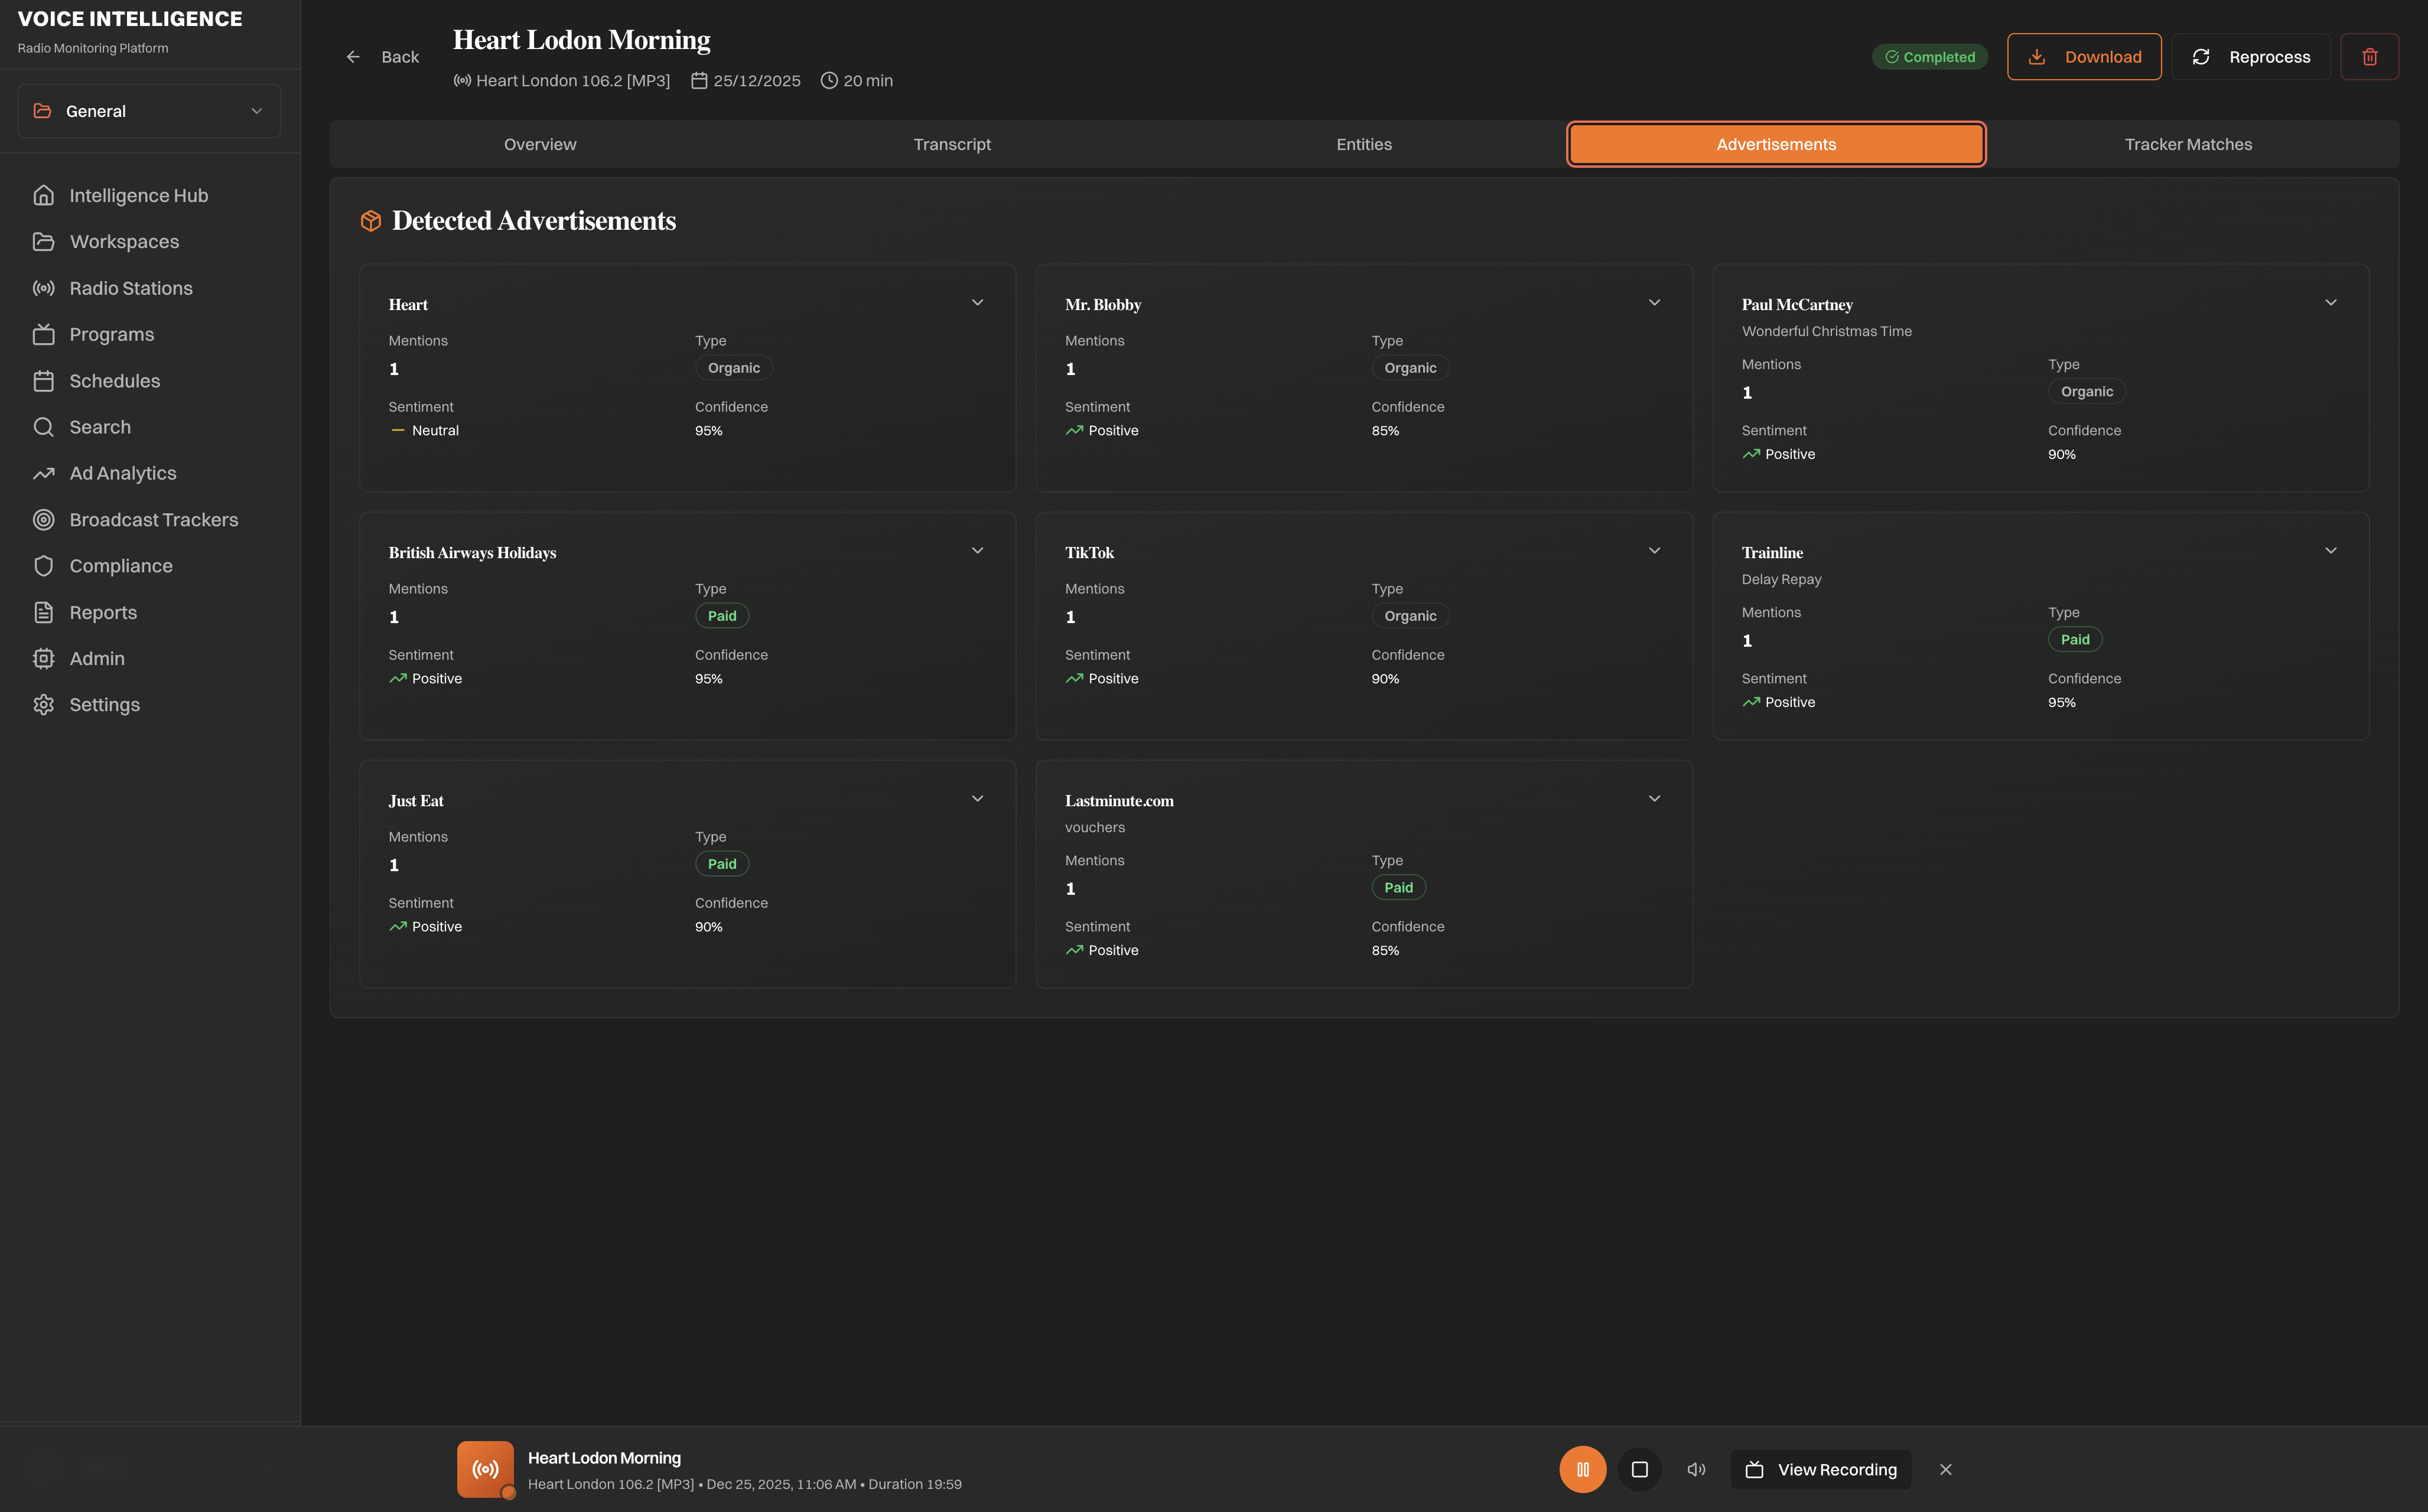The width and height of the screenshot is (2428, 1512).
Task: Open the Compliance section
Action: (120, 566)
